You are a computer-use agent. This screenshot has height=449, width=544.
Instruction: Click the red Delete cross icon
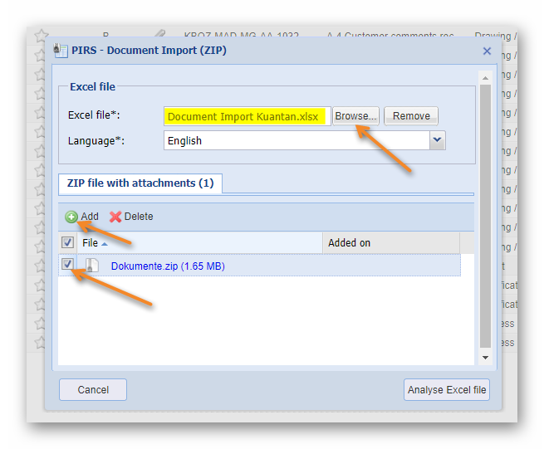click(115, 217)
